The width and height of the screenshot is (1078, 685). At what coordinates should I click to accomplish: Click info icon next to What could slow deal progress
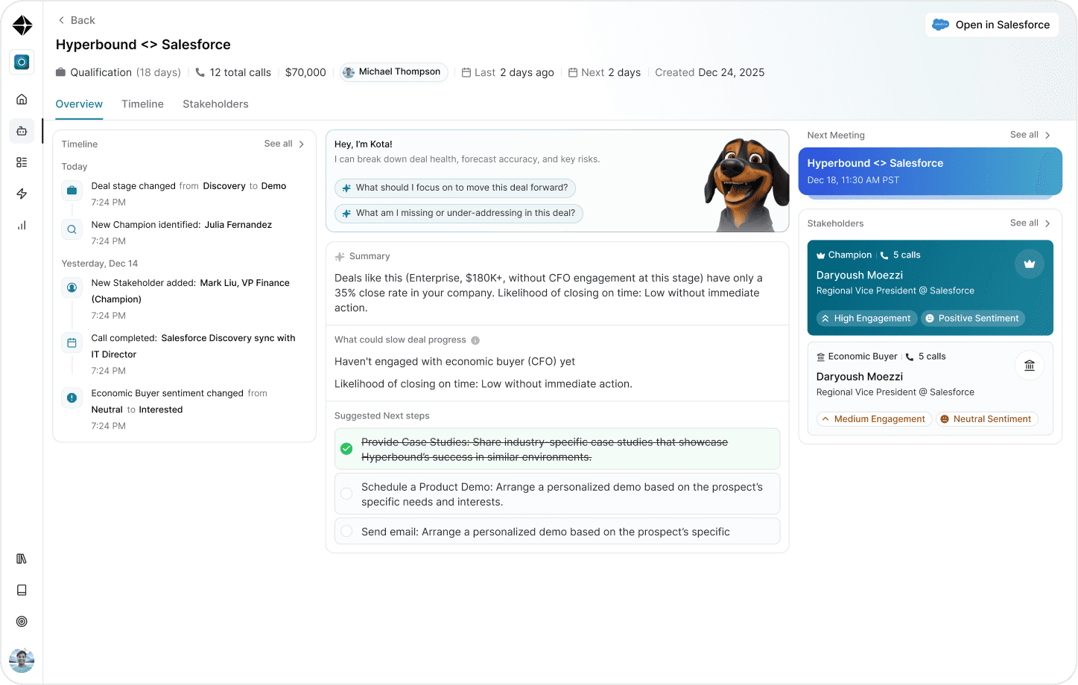(x=475, y=340)
